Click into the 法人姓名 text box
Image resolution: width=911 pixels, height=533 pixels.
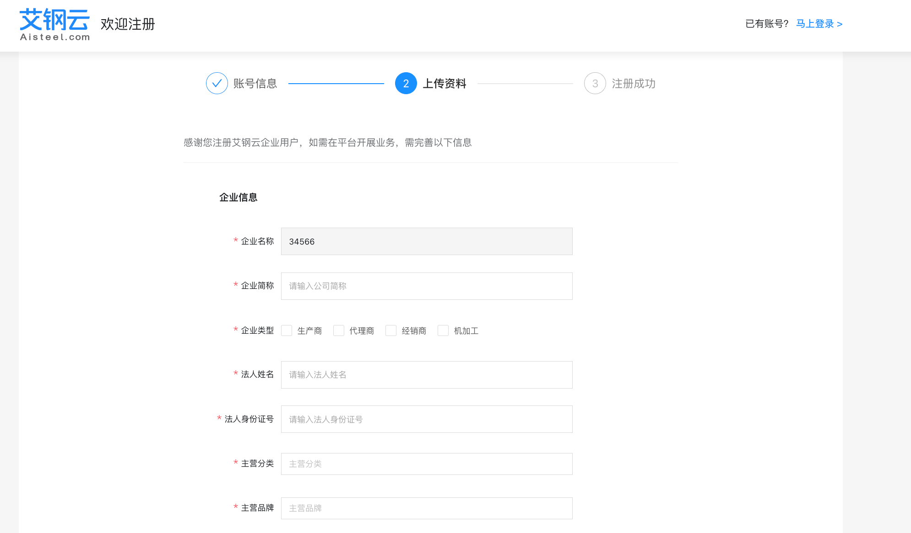pos(426,374)
